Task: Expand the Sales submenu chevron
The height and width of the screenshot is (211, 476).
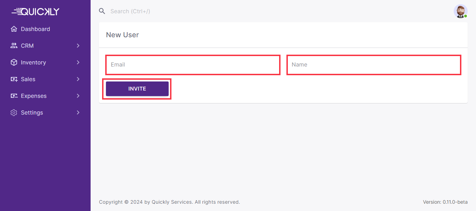Action: [78, 79]
